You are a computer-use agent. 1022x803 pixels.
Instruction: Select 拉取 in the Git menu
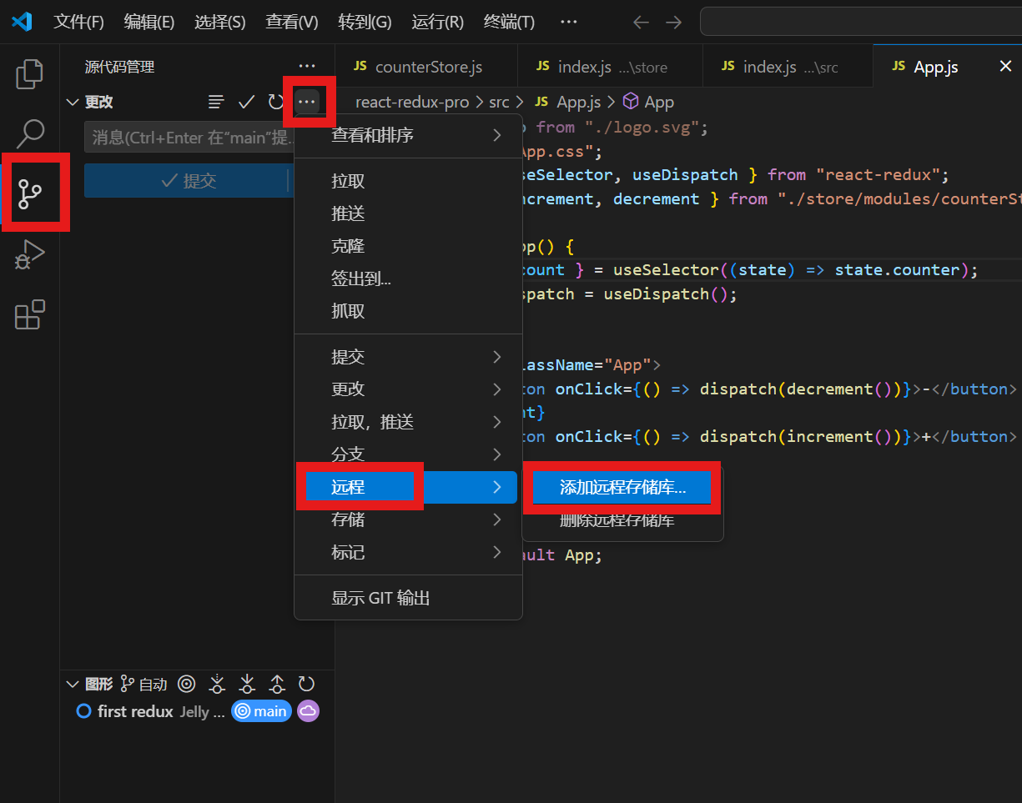pyautogui.click(x=408, y=182)
